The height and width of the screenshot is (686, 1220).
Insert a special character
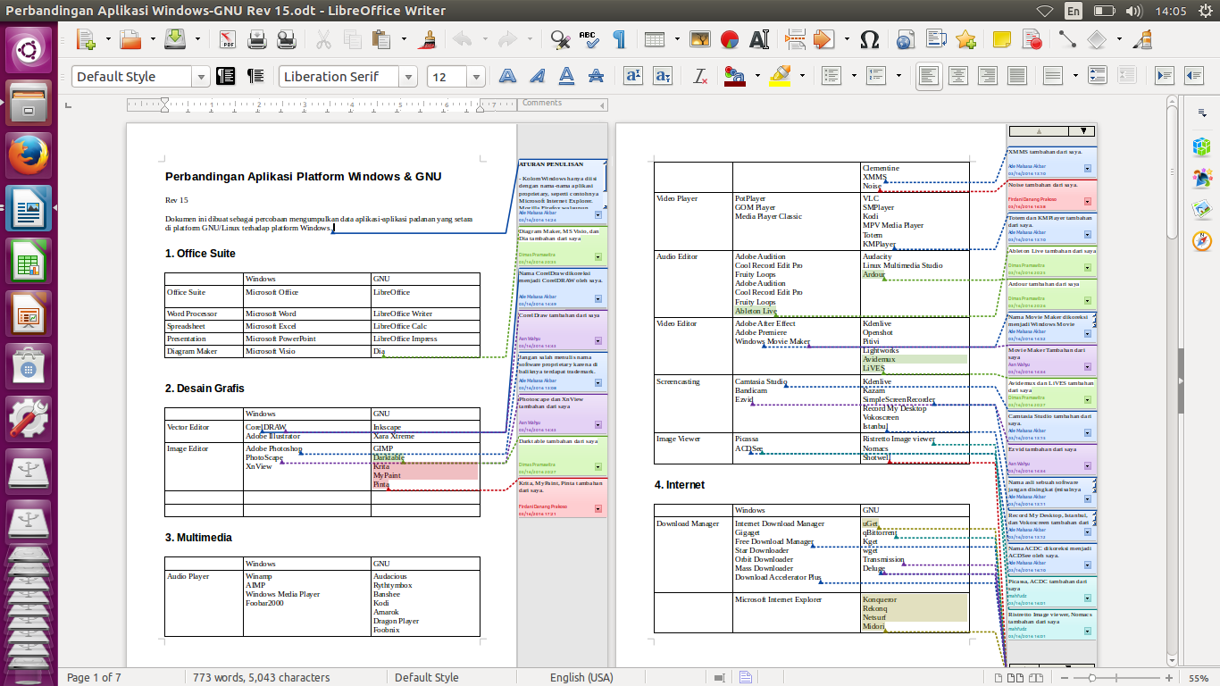(x=871, y=39)
